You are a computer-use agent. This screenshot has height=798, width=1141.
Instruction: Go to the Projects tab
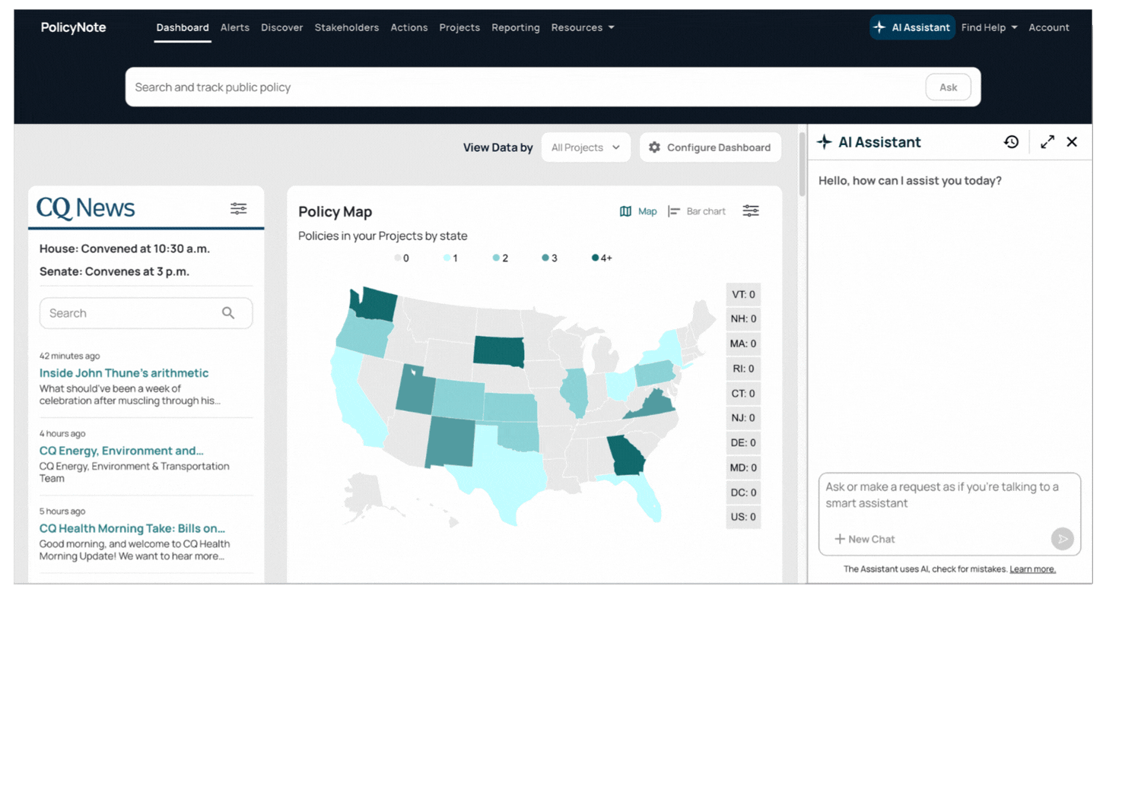[459, 27]
